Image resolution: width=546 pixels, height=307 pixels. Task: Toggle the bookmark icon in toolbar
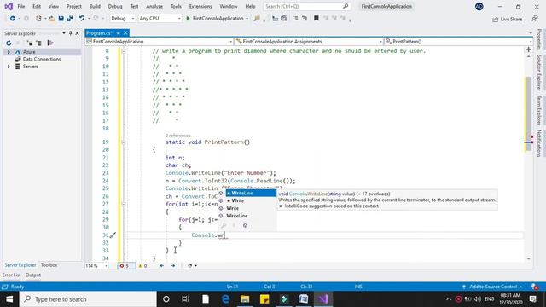[x=317, y=19]
